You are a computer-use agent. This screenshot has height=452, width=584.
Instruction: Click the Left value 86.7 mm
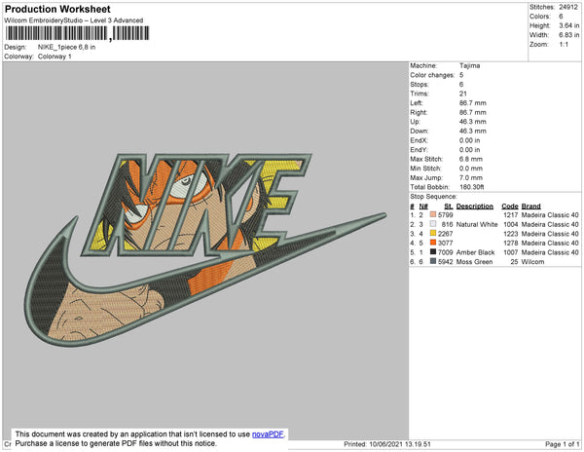pyautogui.click(x=473, y=103)
